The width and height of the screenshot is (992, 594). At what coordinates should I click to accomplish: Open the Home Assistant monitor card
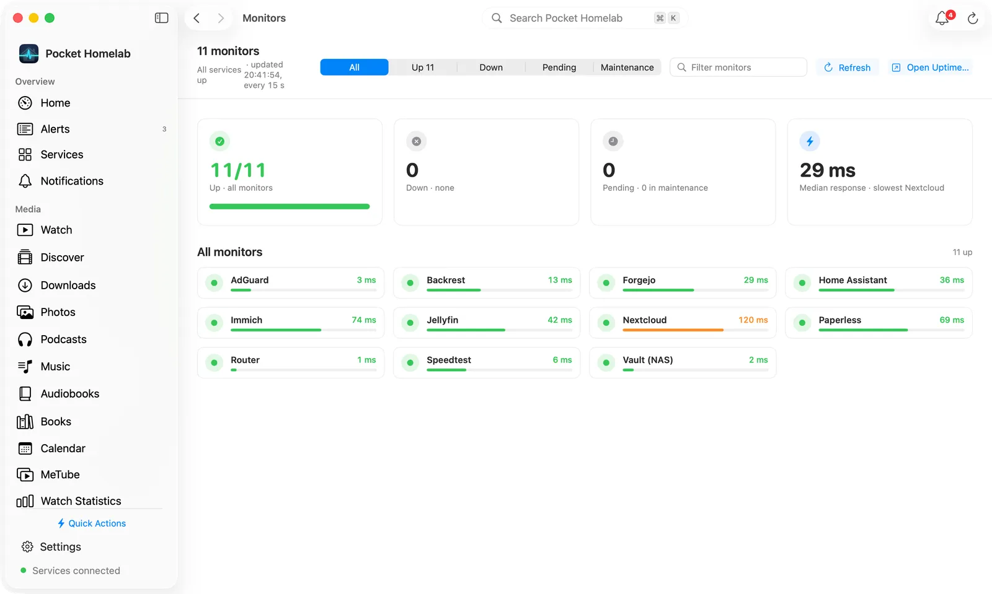[x=879, y=283]
